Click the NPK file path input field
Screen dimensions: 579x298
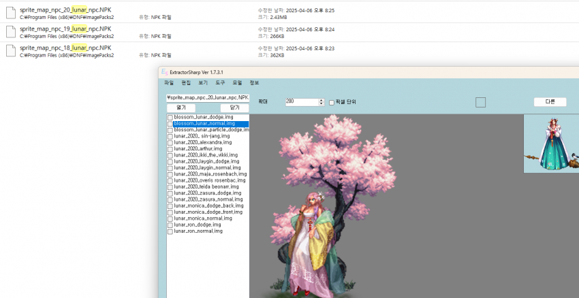[x=208, y=97]
